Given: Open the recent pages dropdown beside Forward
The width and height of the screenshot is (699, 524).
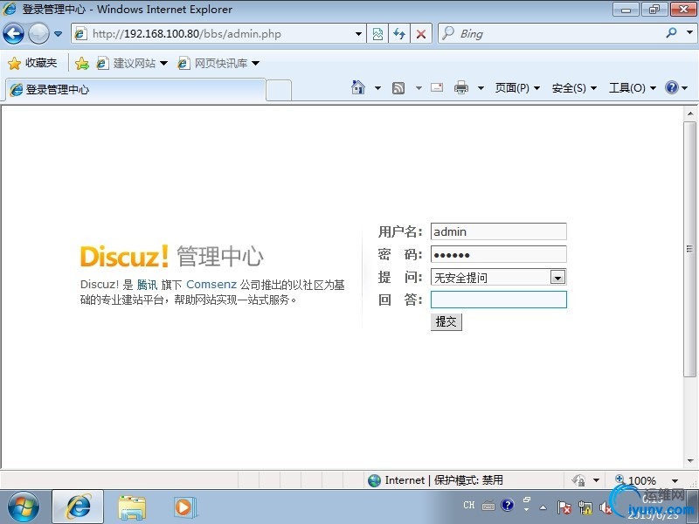Looking at the screenshot, I should [x=58, y=34].
